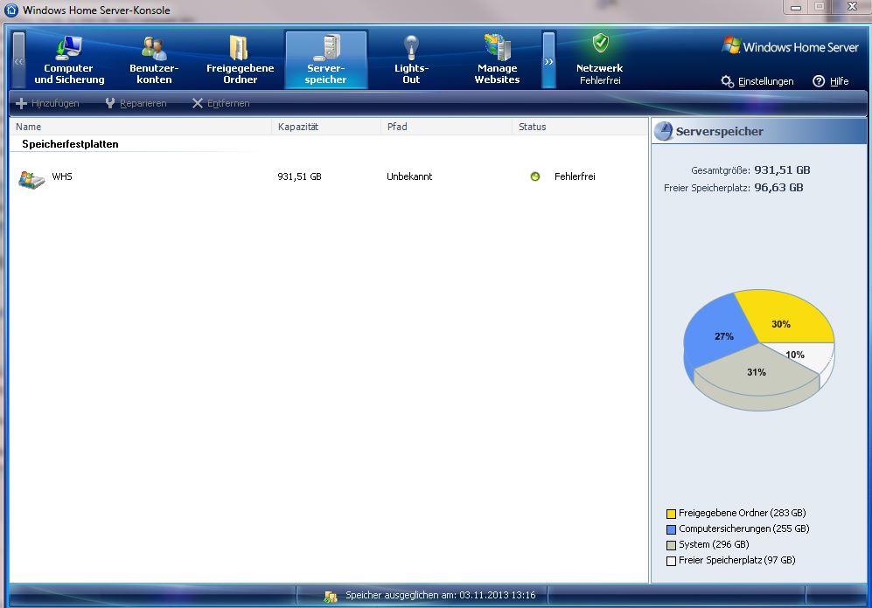Screen dimensions: 872x608
Task: Click the Serverspeicher panel pie icon
Action: click(x=663, y=131)
